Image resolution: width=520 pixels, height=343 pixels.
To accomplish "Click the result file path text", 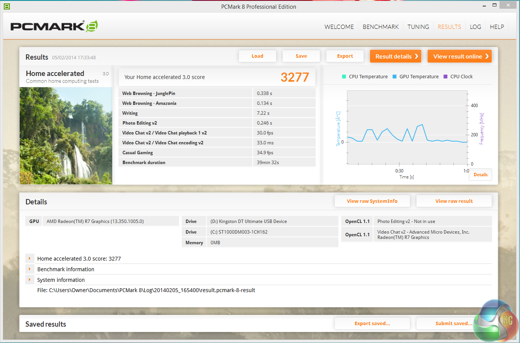I will click(146, 290).
